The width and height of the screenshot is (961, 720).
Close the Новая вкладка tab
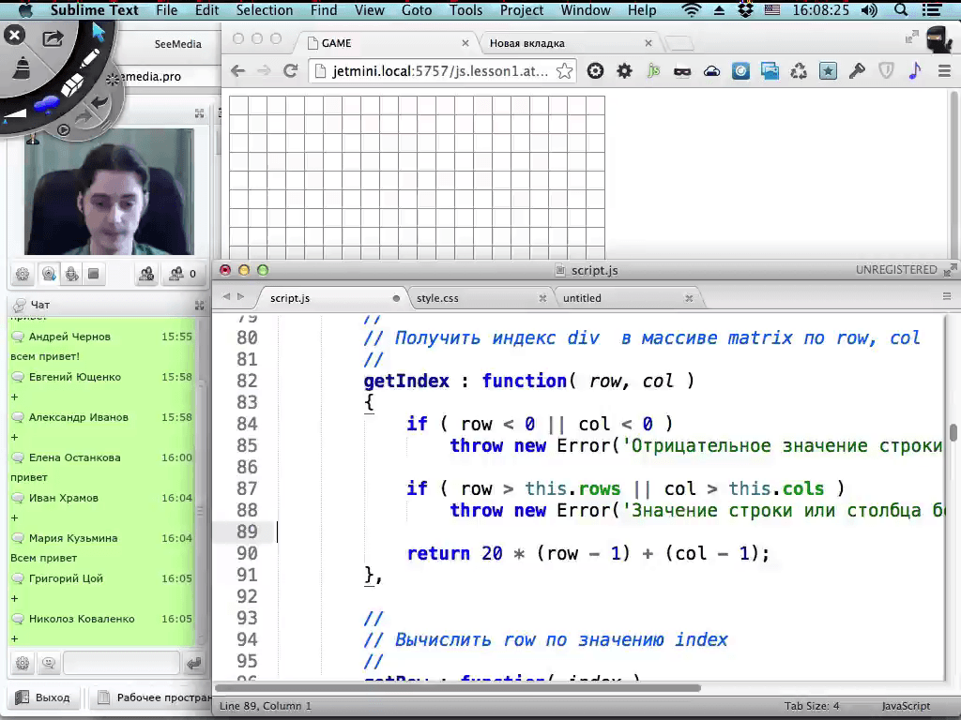[648, 43]
